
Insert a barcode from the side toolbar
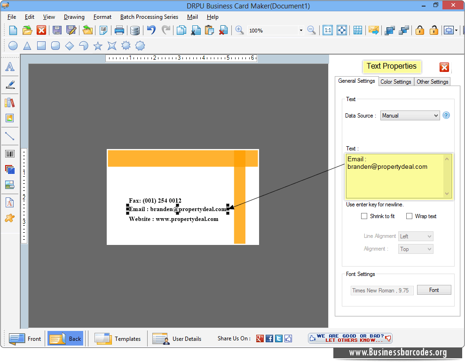[x=10, y=154]
